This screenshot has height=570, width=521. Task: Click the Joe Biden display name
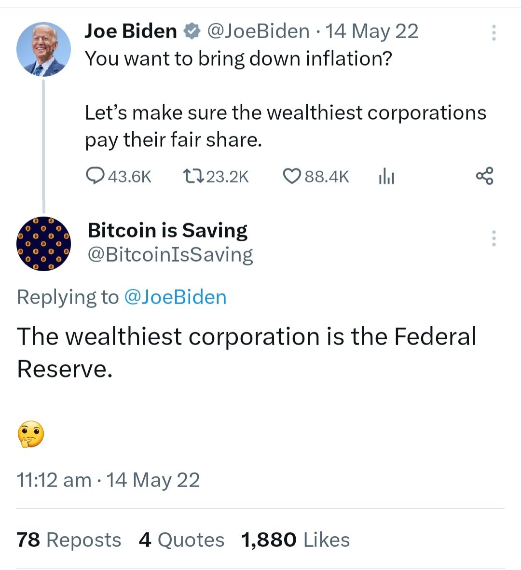131,31
